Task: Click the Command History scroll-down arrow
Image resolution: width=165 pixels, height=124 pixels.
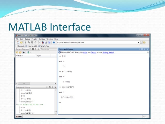Action: 56,113
